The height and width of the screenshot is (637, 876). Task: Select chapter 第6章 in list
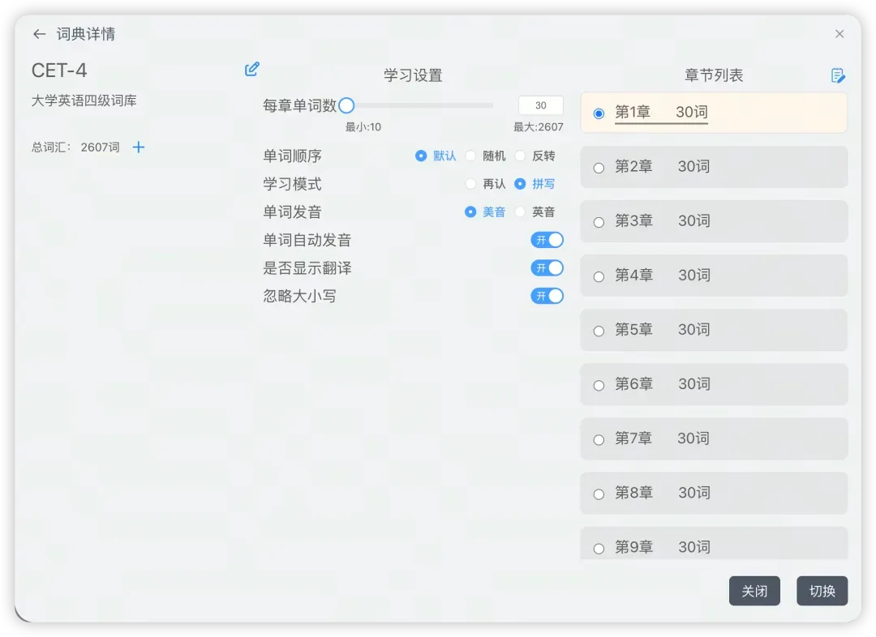(x=714, y=384)
